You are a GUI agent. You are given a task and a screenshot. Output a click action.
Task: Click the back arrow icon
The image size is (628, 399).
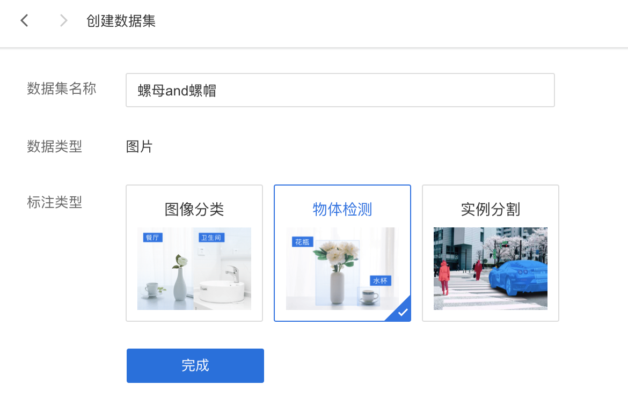coord(25,20)
